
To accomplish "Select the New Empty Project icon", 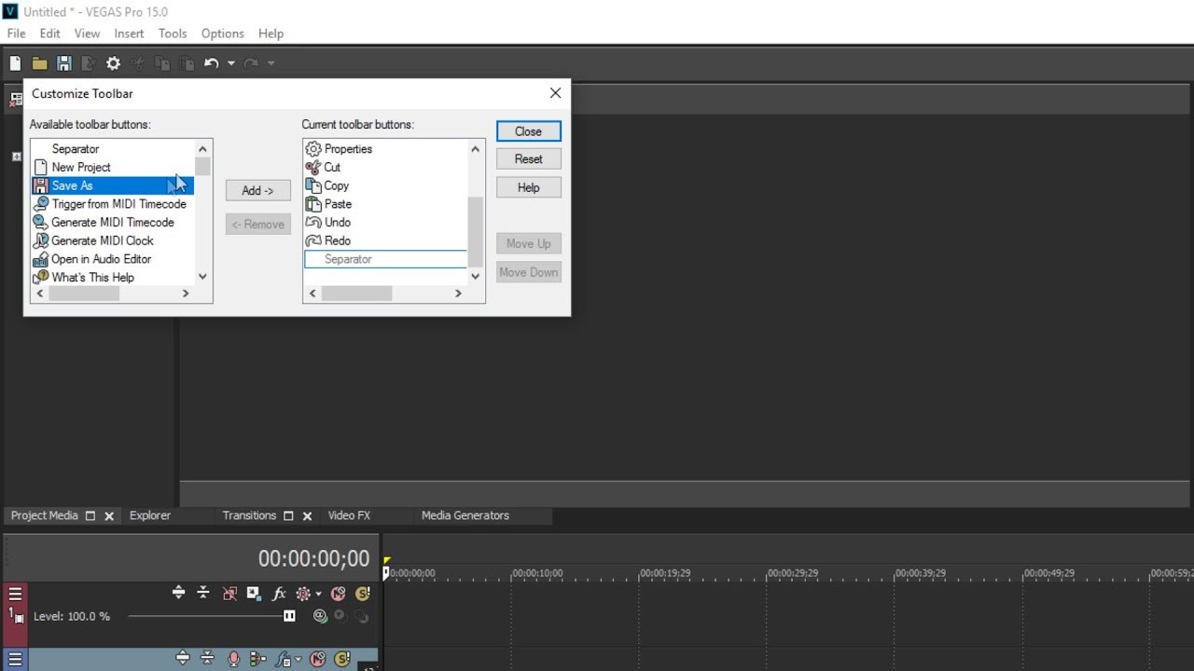I will [15, 63].
